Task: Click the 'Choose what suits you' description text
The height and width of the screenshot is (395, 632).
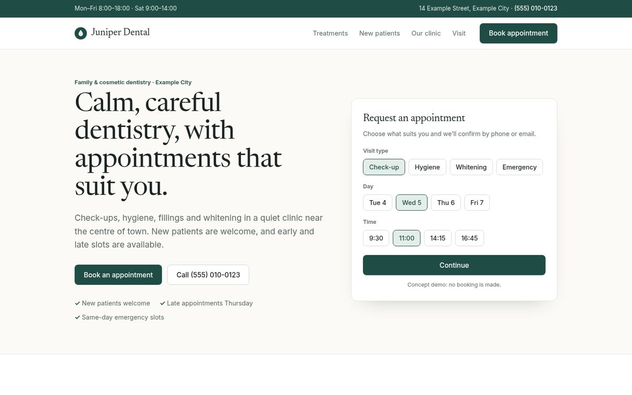Action: click(449, 134)
